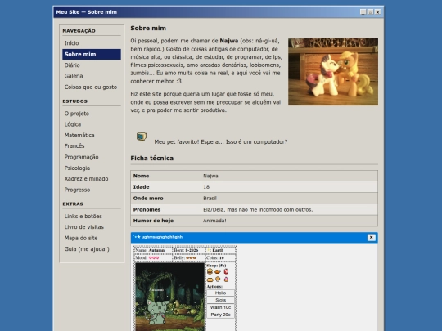This screenshot has height=331, width=442.
Task: Click the 'Ela/Dela' pronouns cell
Action: click(289, 209)
